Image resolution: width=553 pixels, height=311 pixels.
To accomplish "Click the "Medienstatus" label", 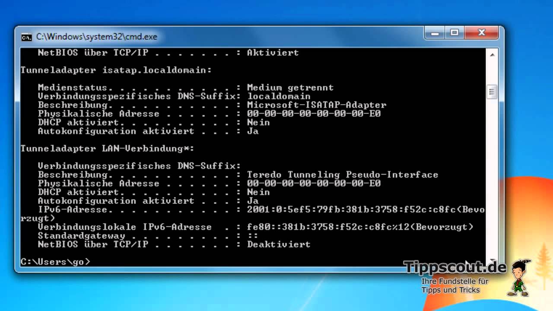I will click(73, 88).
